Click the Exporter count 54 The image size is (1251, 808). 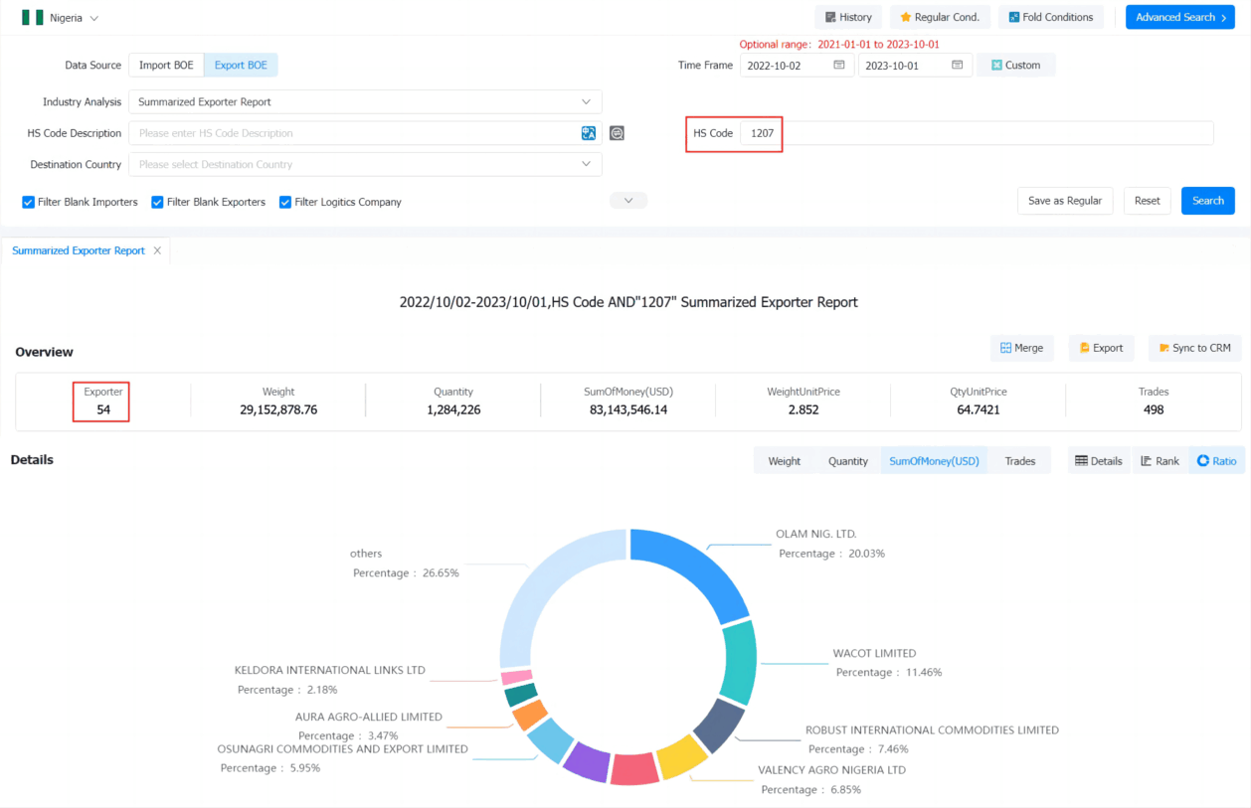[x=103, y=409]
